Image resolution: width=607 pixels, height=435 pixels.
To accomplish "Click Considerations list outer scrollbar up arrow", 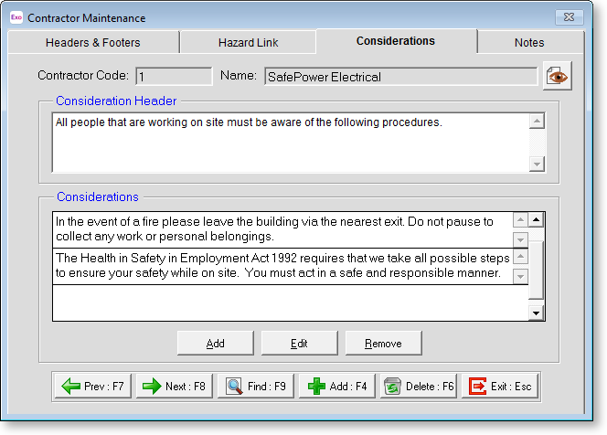I will coord(537,220).
